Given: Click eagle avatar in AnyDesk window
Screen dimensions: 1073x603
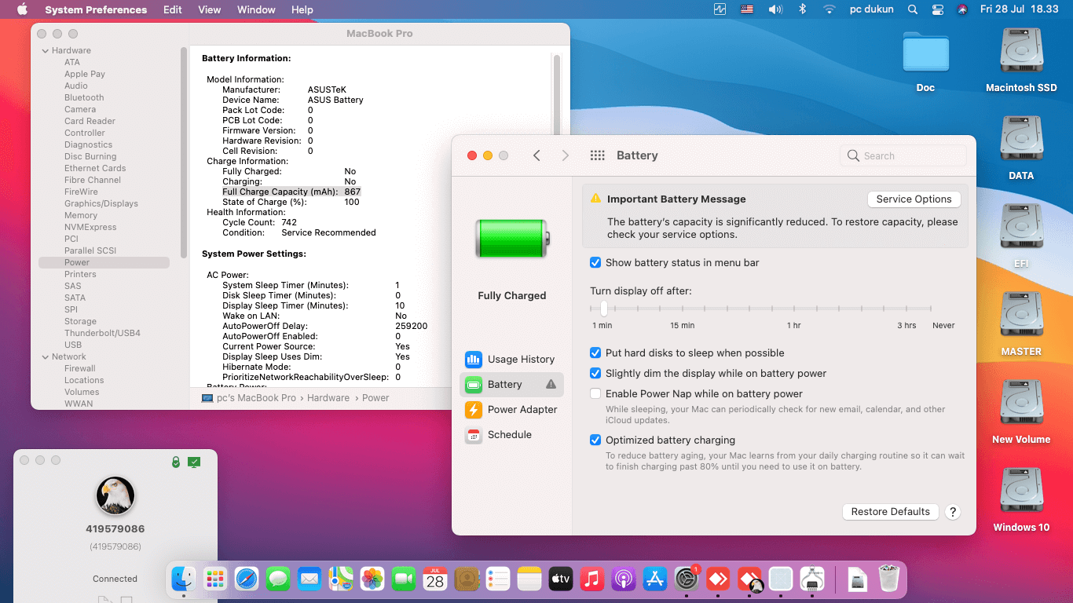Looking at the screenshot, I should 115,495.
